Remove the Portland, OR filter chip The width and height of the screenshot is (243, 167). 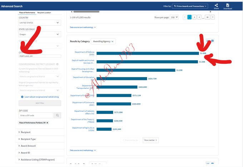coord(47,123)
